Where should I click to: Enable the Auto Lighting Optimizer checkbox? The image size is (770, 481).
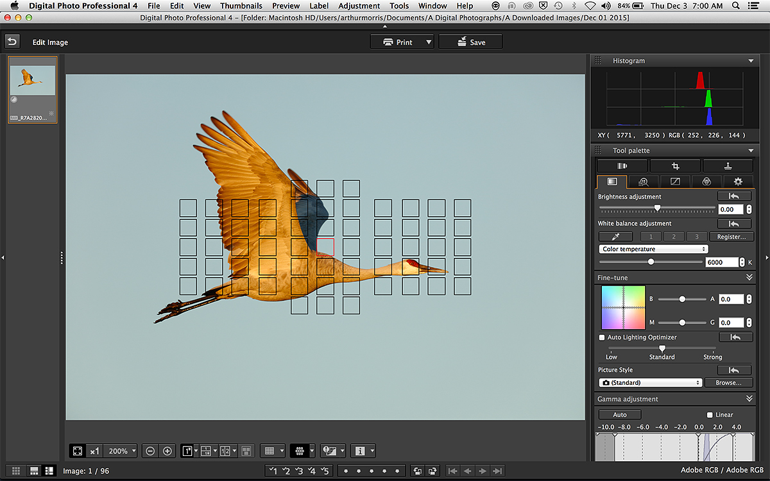(x=602, y=337)
